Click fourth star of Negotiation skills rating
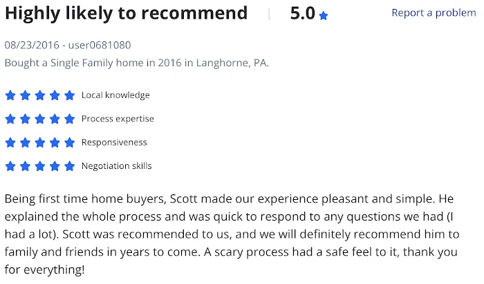Viewport: 484px width, 284px height. coord(55,166)
